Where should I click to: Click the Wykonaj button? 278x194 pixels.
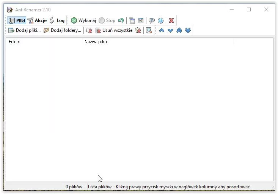tap(83, 20)
